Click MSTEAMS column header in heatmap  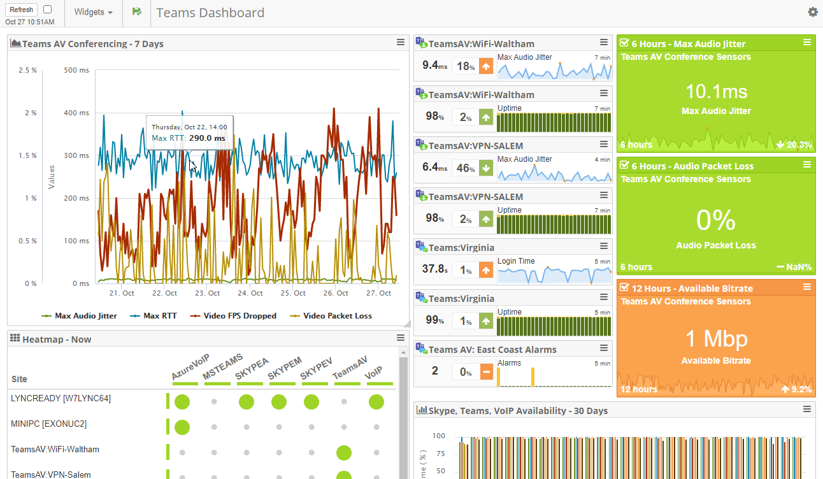pyautogui.click(x=222, y=368)
